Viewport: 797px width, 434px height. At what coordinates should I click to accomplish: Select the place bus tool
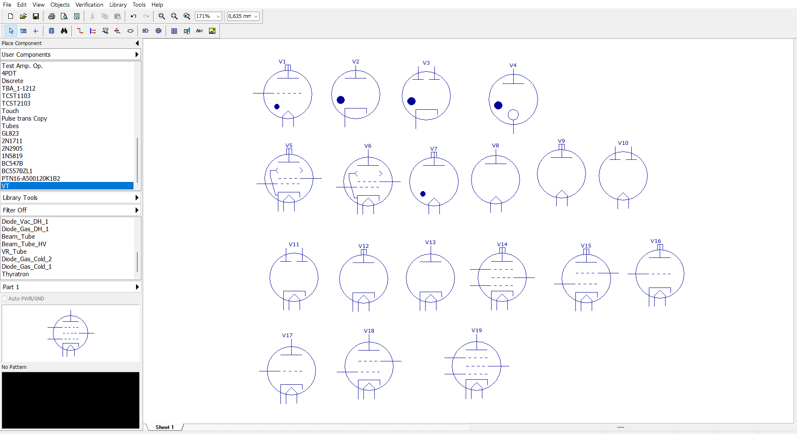click(x=93, y=31)
